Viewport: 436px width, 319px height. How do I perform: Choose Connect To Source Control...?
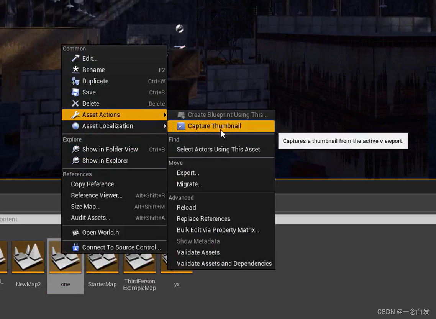click(x=114, y=247)
